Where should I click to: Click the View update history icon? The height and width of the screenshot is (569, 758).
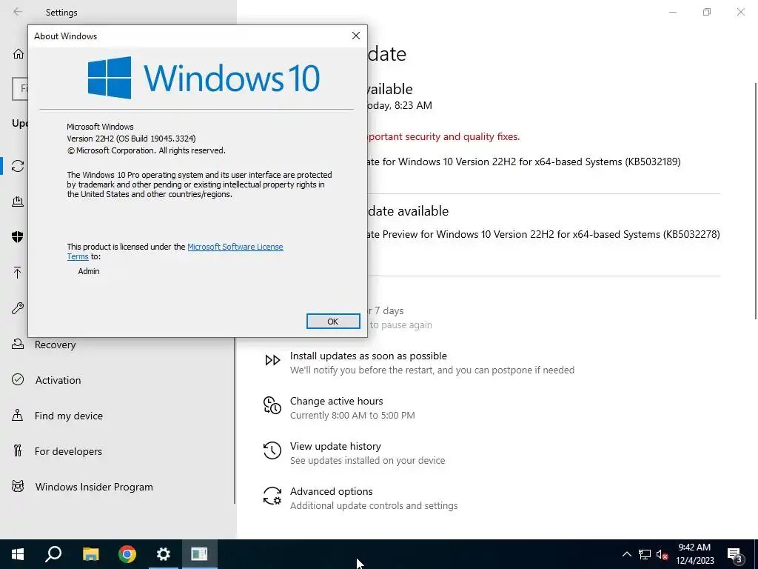pyautogui.click(x=272, y=450)
